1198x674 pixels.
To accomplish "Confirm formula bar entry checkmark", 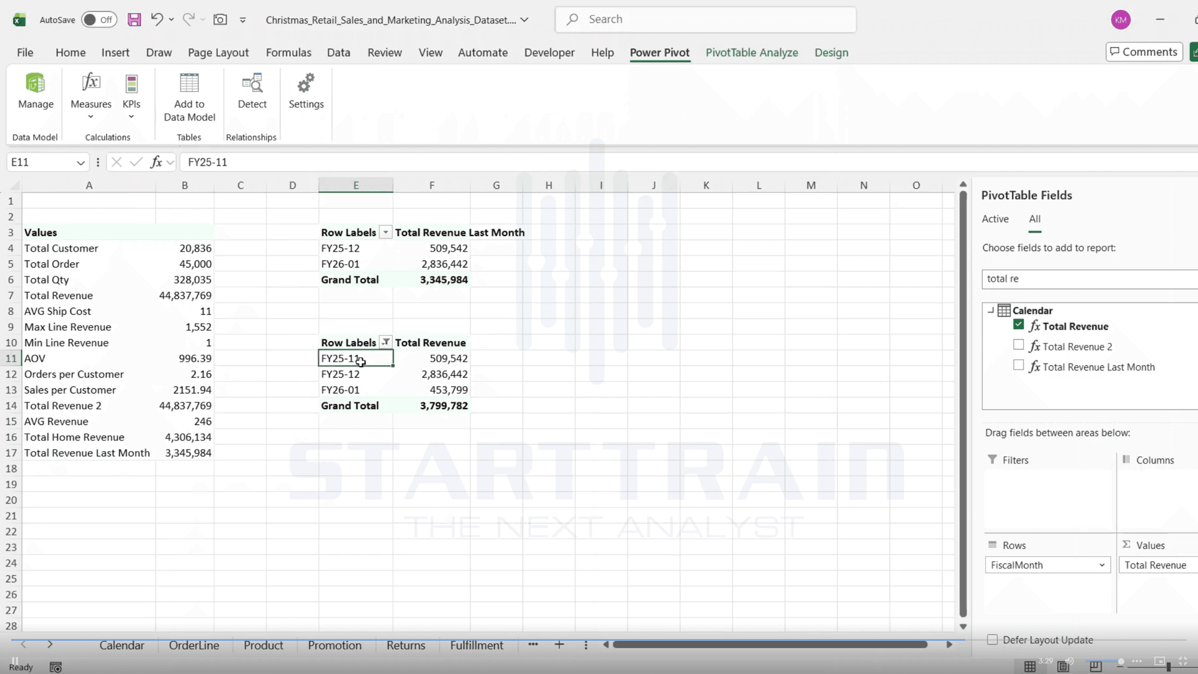I will (x=135, y=162).
